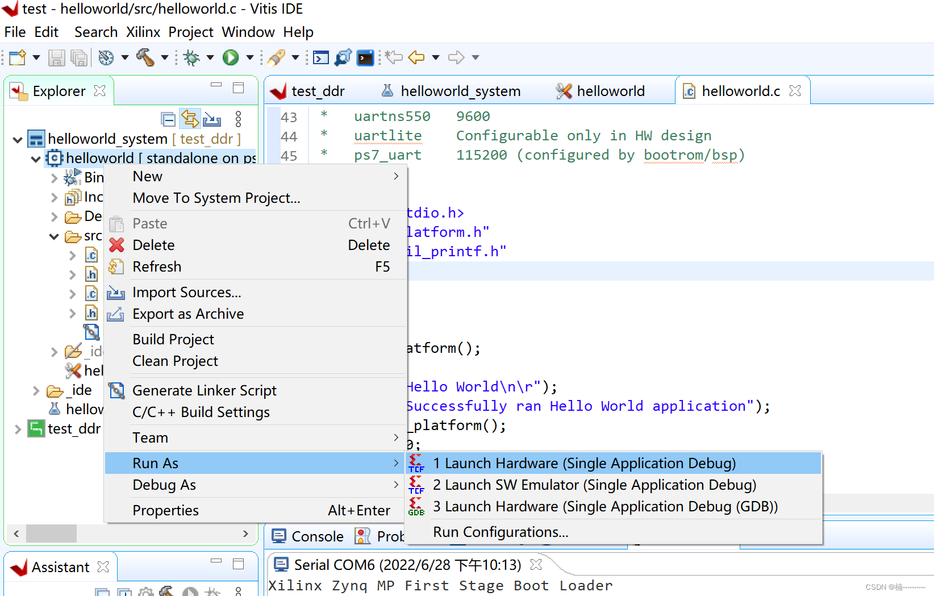Select Launch Hardware (Single Application Debug)
934x596 pixels.
pos(614,463)
